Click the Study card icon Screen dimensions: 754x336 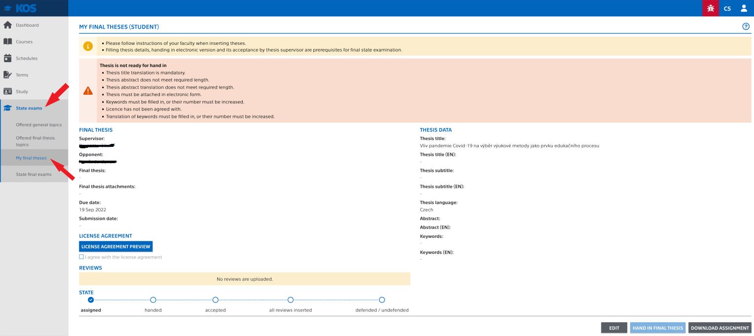pos(7,92)
